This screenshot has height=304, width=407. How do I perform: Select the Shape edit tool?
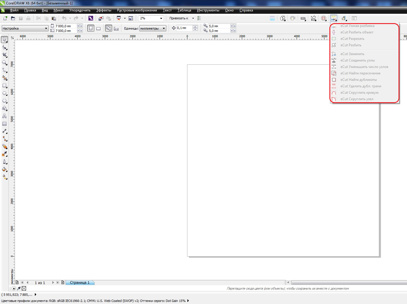pyautogui.click(x=4, y=47)
